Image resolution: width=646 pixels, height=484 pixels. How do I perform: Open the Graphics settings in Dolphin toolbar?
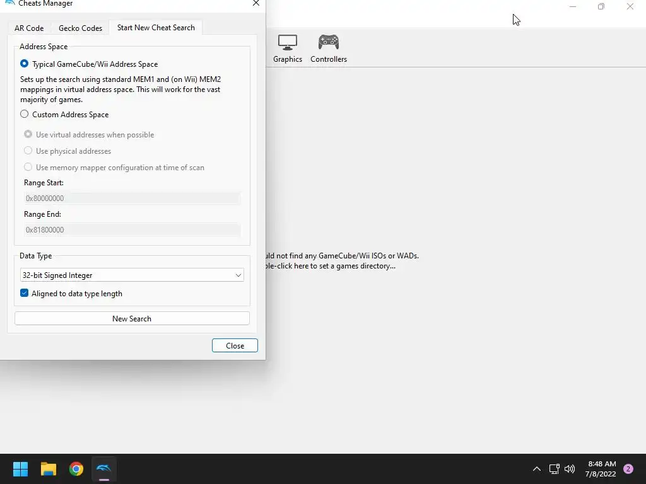pos(288,49)
